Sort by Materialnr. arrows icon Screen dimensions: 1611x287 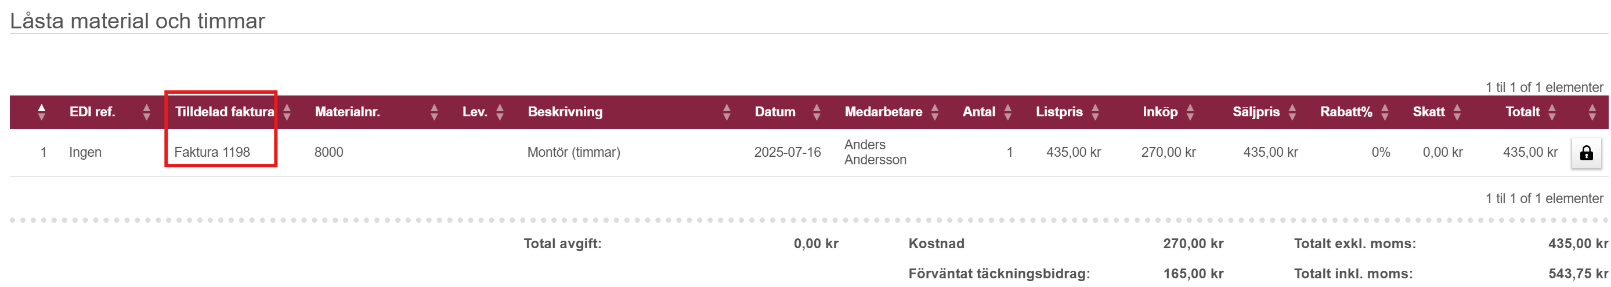(434, 112)
